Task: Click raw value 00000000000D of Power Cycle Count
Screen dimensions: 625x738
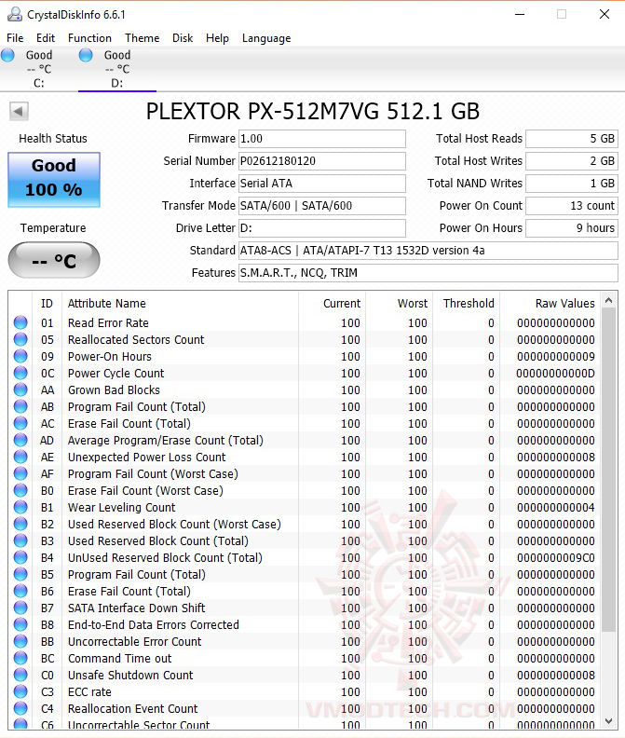Action: (555, 374)
